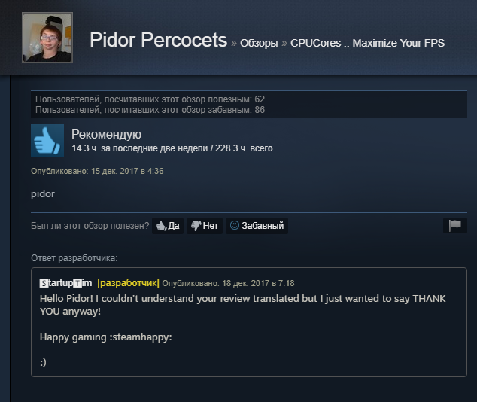
Task: Click the [разработчик] yellow badge label
Action: click(128, 283)
